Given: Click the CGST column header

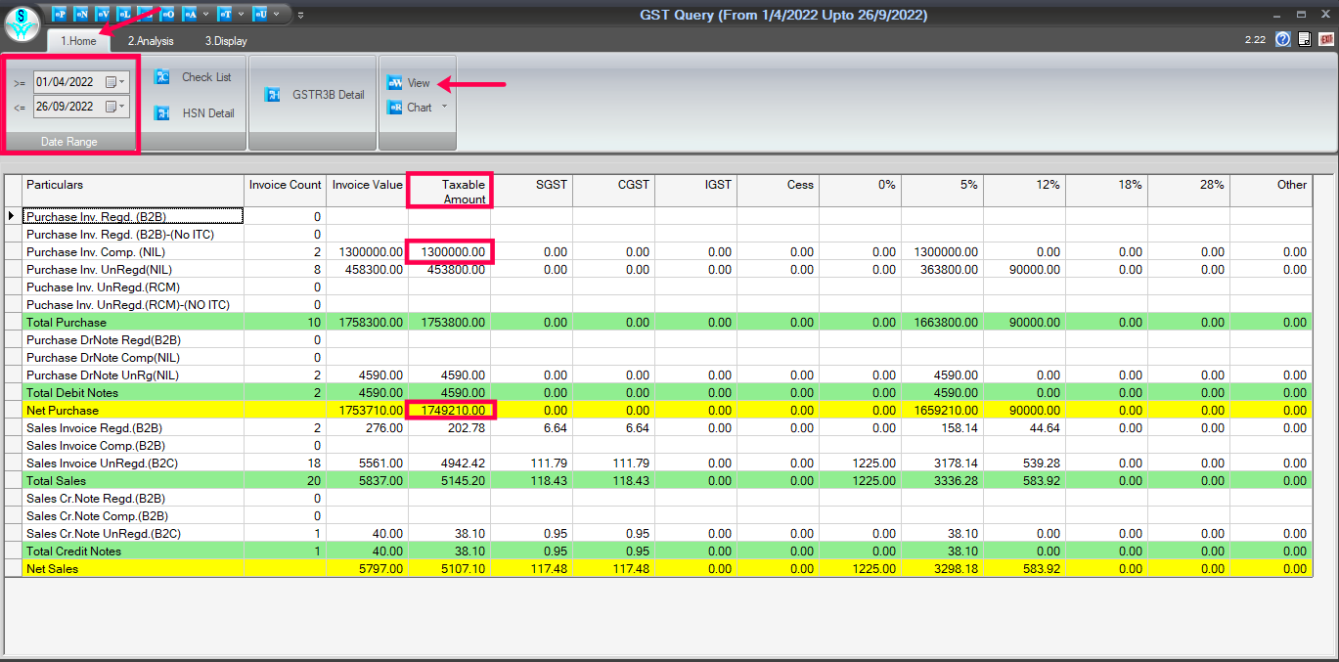Looking at the screenshot, I should [x=613, y=191].
